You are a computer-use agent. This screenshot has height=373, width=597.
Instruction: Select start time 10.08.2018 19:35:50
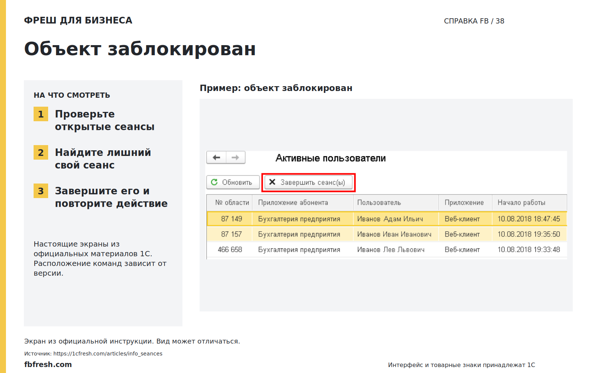pyautogui.click(x=529, y=234)
